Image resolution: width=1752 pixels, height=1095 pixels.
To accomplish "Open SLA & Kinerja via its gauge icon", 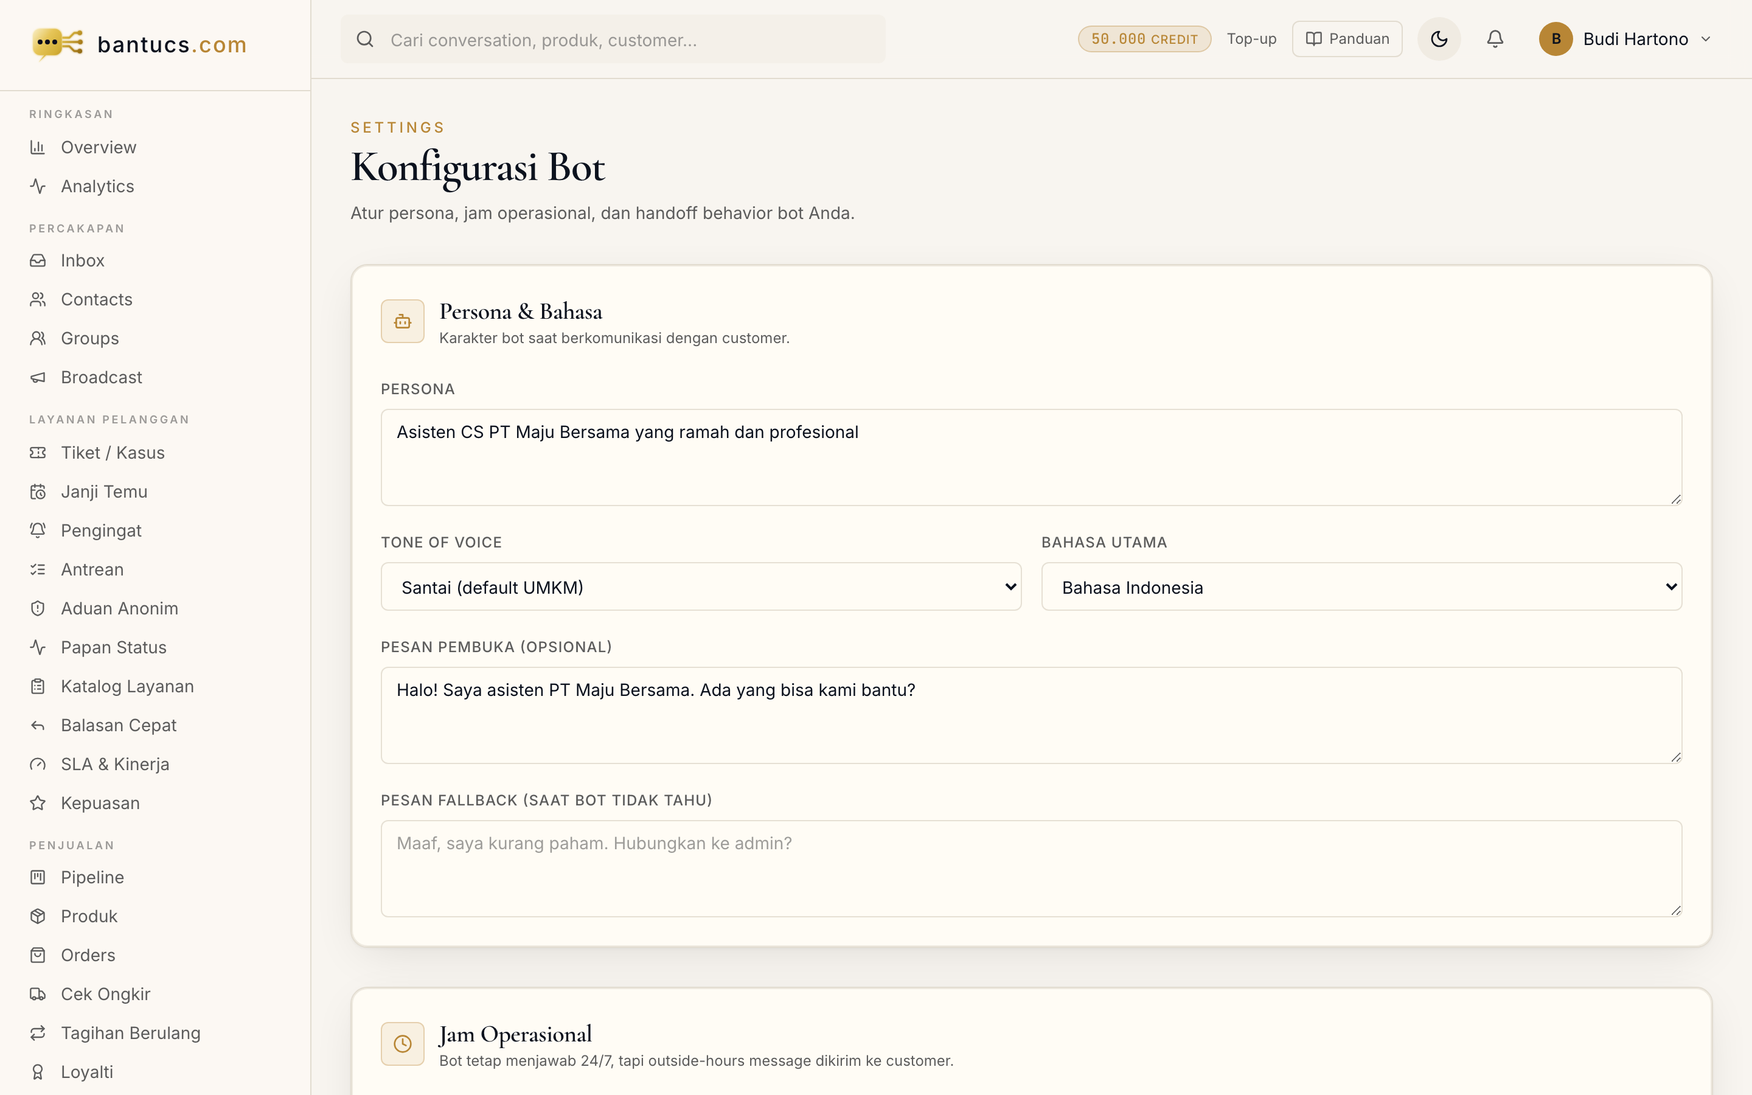I will 38,765.
